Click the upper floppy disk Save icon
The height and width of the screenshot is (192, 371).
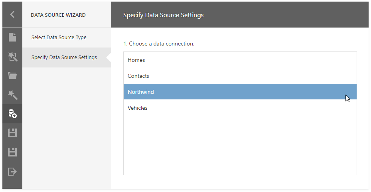coord(12,133)
